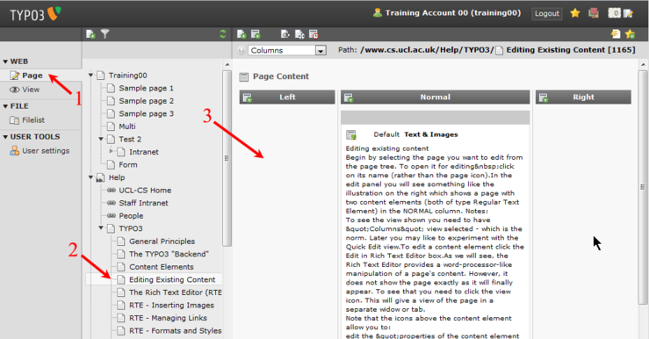Open workspace selector icon in top bar
This screenshot has width=649, height=339.
click(x=594, y=13)
